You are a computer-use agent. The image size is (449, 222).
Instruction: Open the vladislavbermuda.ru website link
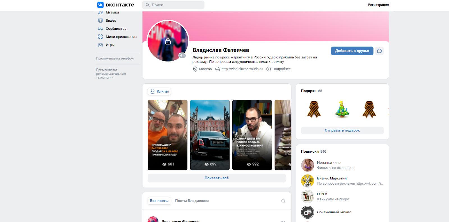pyautogui.click(x=242, y=69)
